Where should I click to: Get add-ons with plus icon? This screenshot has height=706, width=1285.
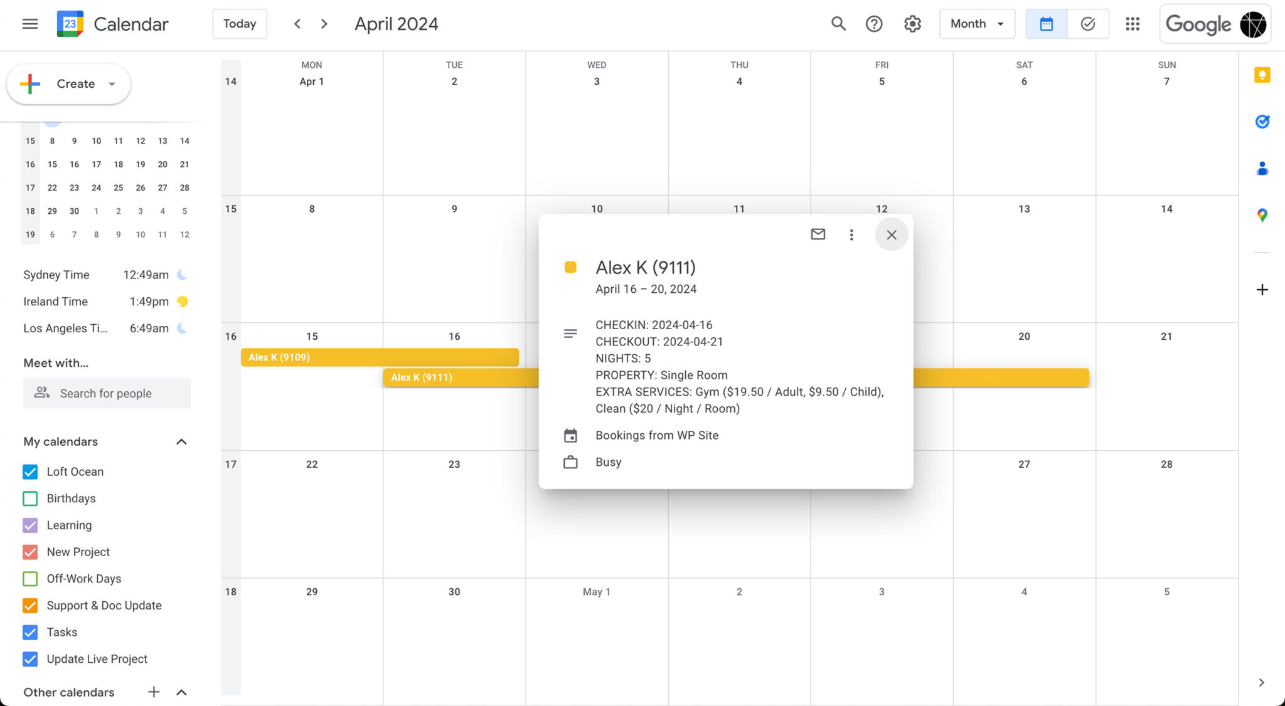[1262, 290]
